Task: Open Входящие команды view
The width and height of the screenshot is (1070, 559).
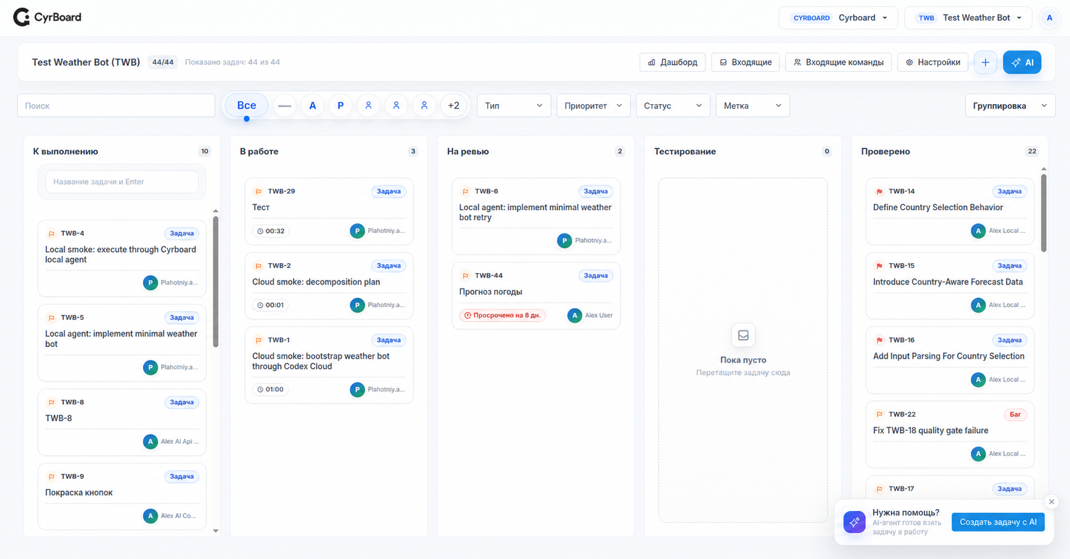Action: tap(838, 62)
